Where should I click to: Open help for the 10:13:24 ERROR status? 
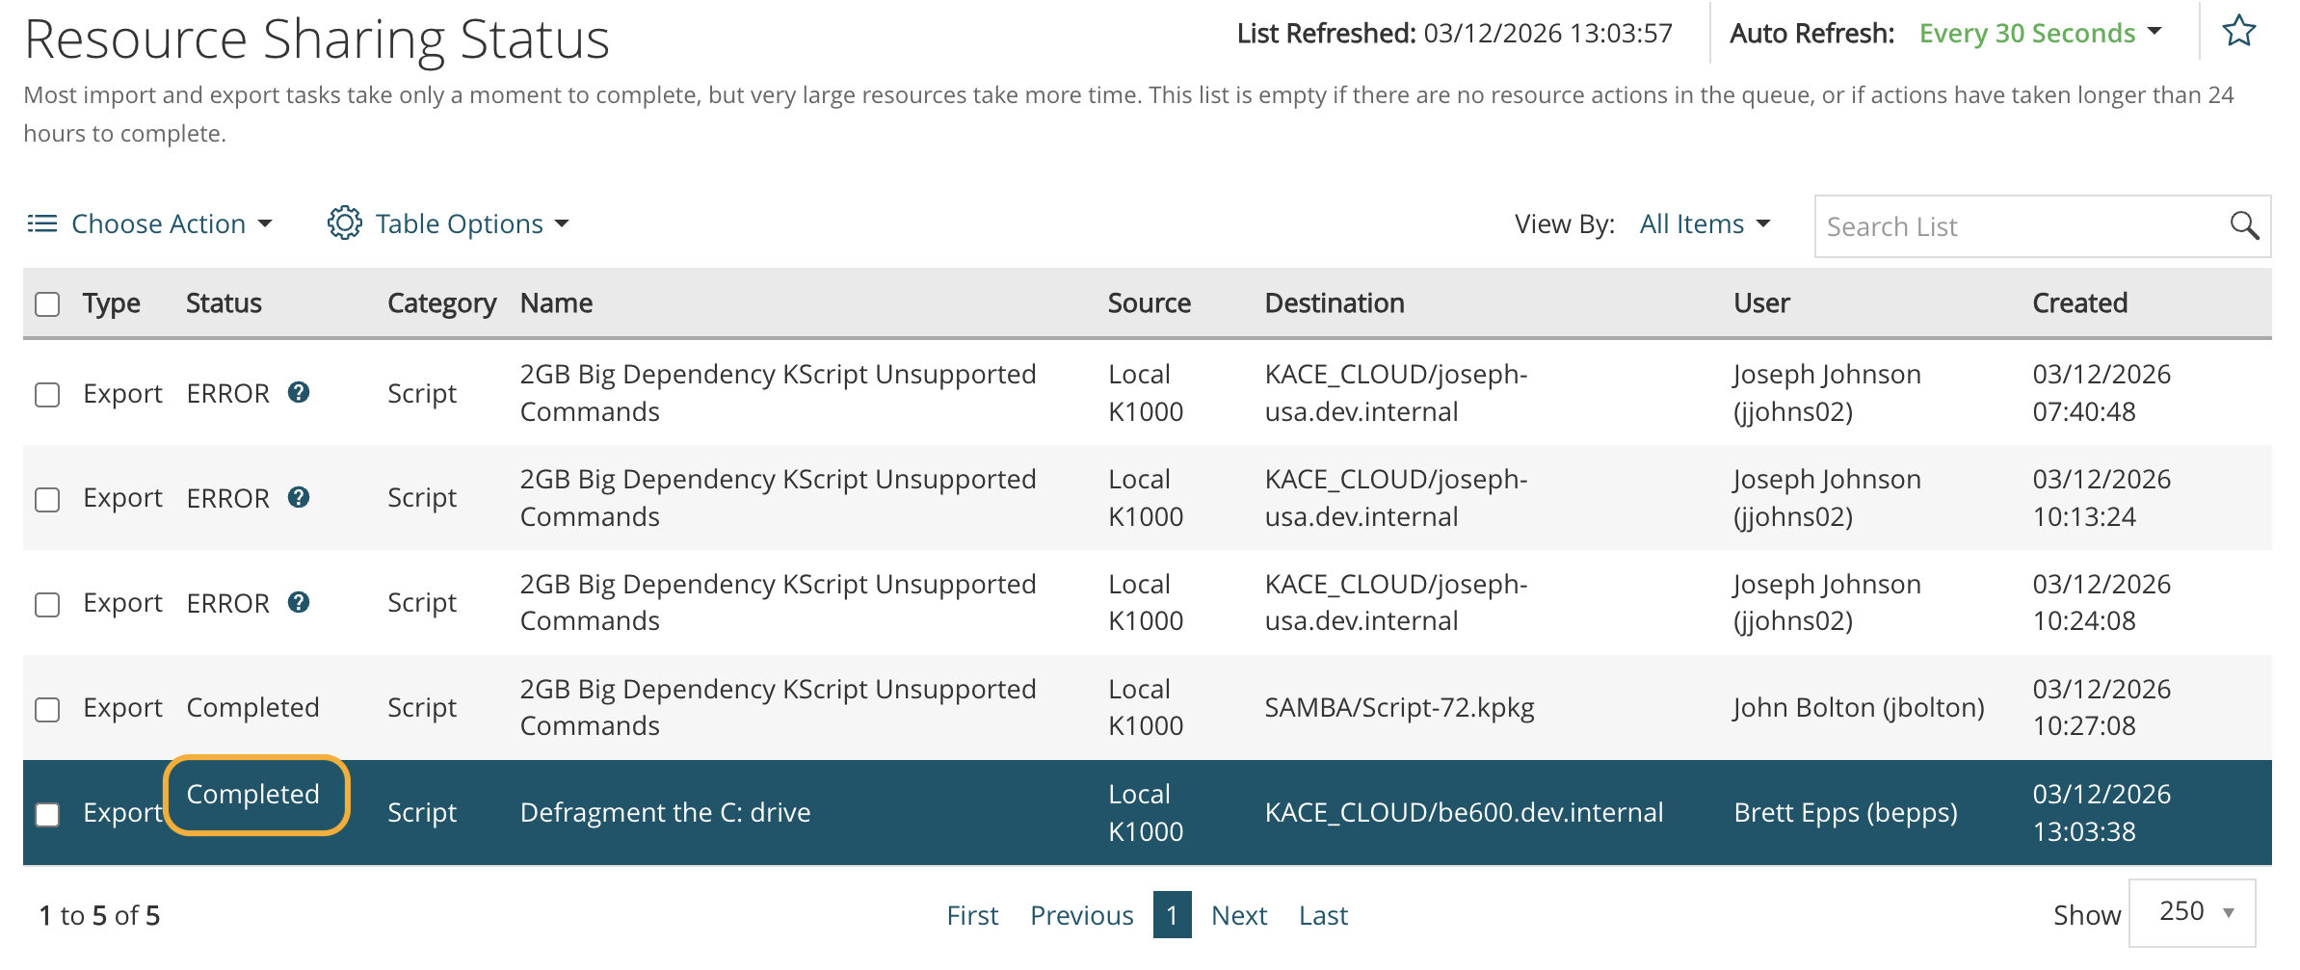click(x=299, y=497)
